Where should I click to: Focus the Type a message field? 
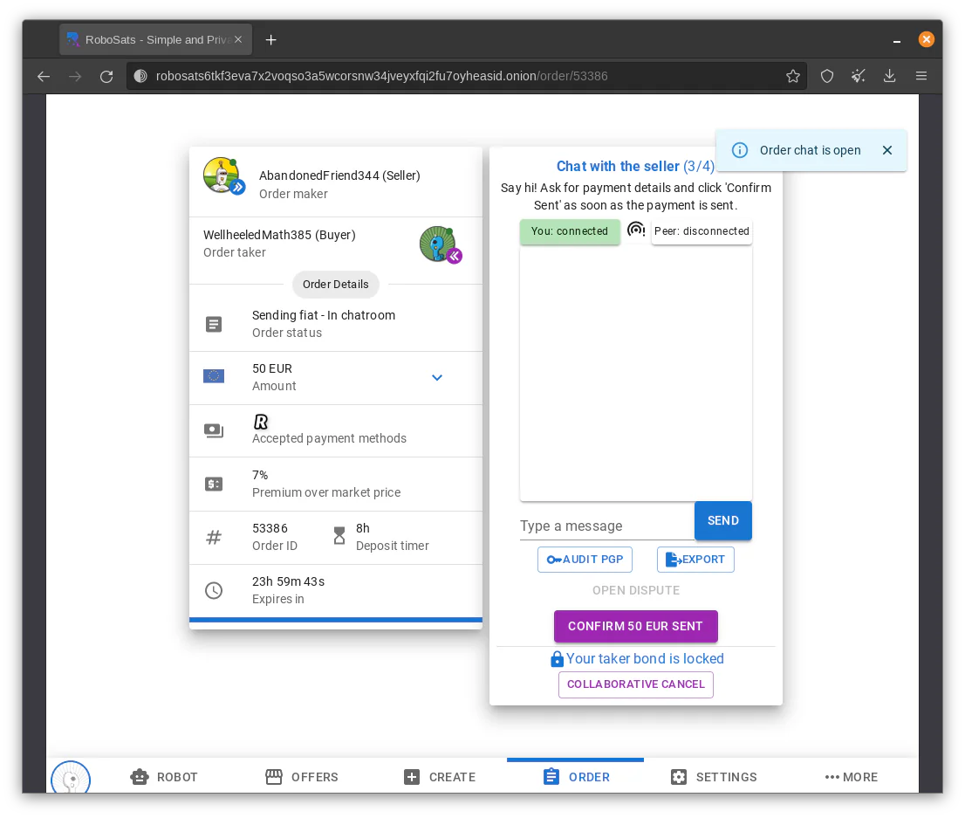pyautogui.click(x=606, y=526)
